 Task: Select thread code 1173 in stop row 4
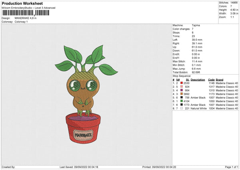[x=212, y=94]
